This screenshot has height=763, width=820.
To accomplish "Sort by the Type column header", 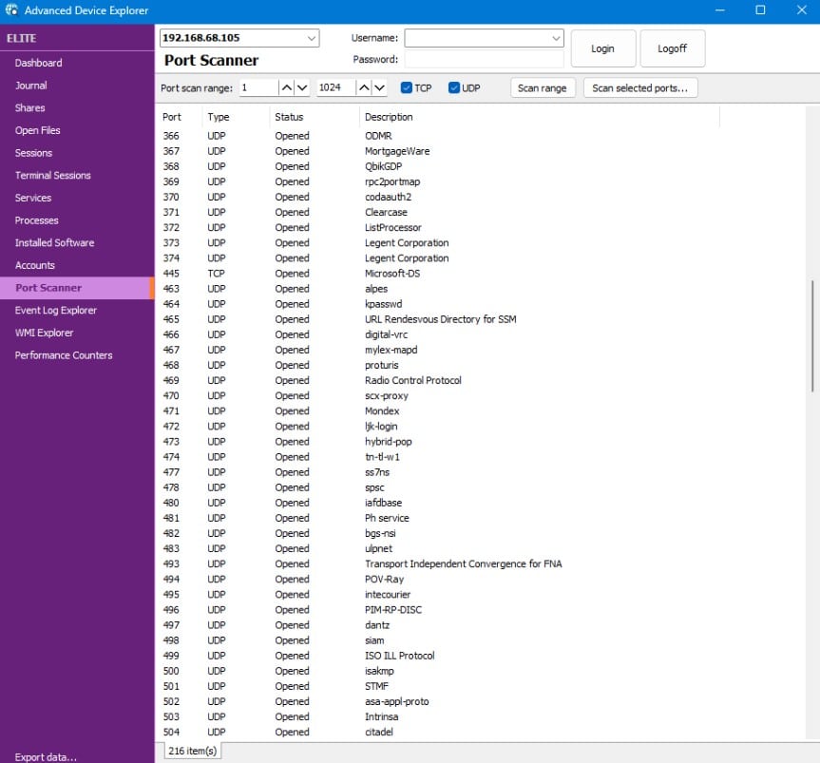I will pyautogui.click(x=236, y=117).
